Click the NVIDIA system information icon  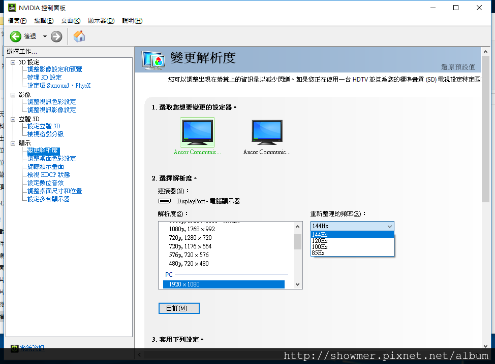[x=15, y=348]
